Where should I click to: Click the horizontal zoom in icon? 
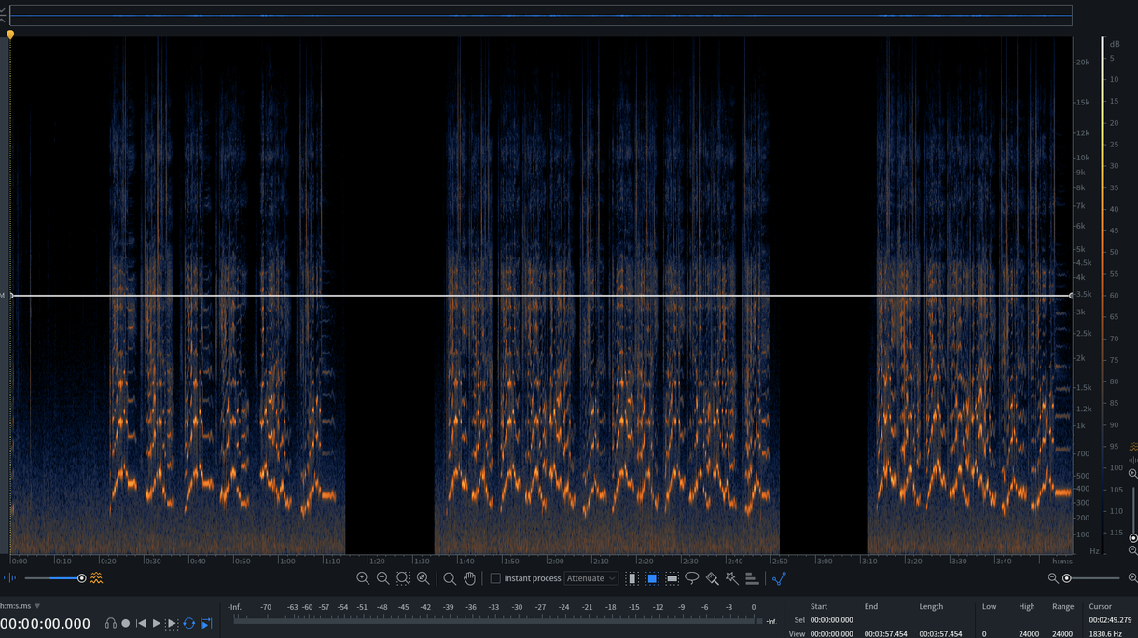(x=1132, y=578)
